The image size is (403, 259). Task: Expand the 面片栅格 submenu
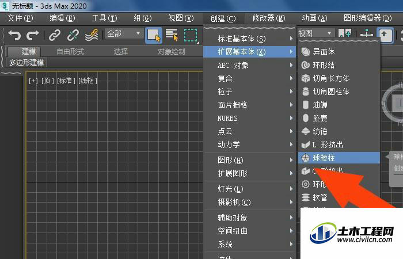pyautogui.click(x=249, y=105)
